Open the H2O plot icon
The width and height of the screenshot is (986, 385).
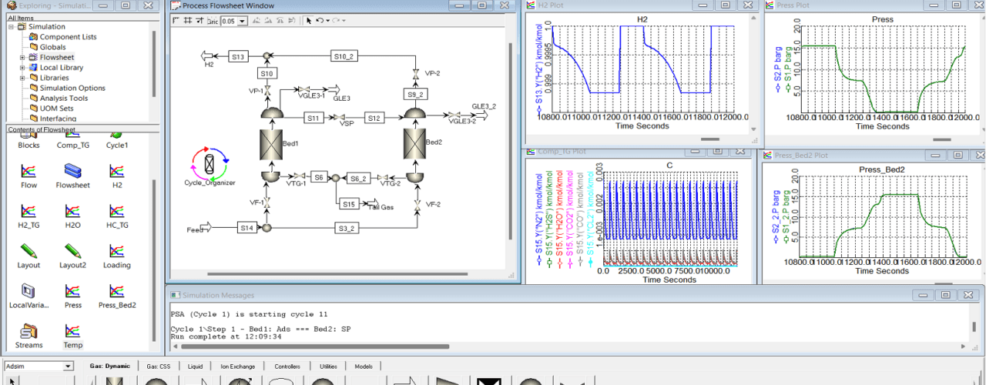pyautogui.click(x=72, y=211)
